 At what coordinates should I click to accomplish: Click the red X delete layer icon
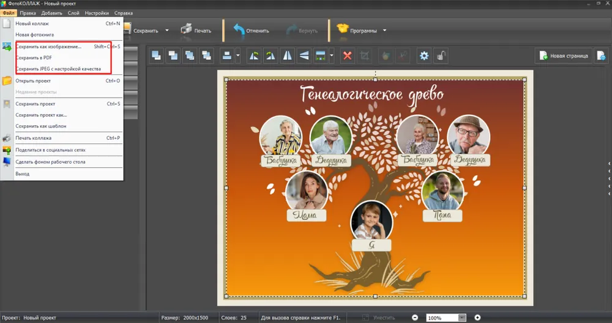point(347,56)
